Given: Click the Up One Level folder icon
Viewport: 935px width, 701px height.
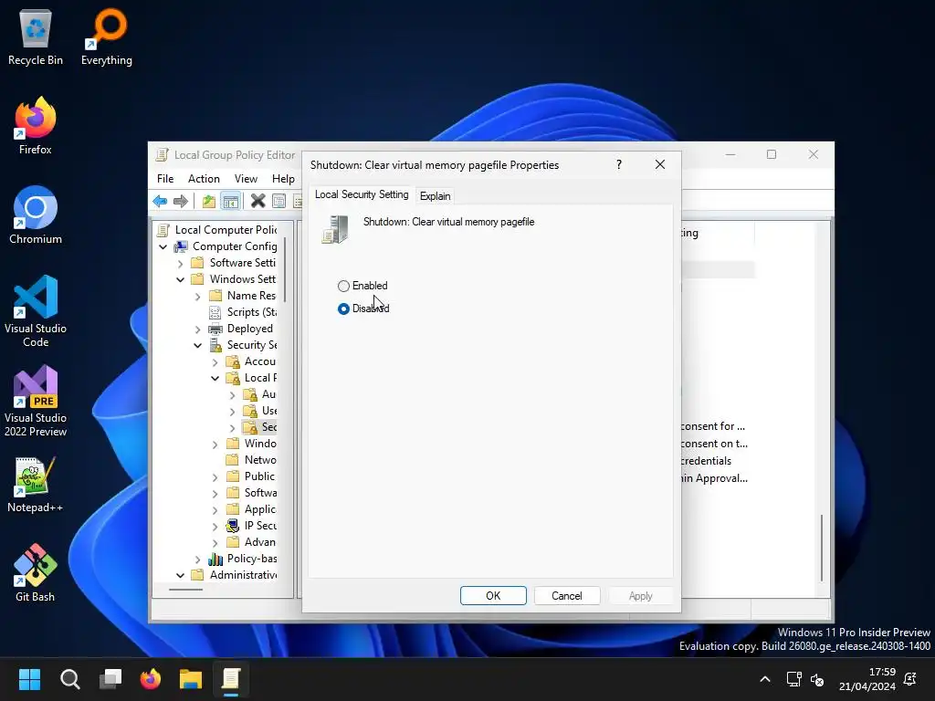Looking at the screenshot, I should pyautogui.click(x=209, y=201).
